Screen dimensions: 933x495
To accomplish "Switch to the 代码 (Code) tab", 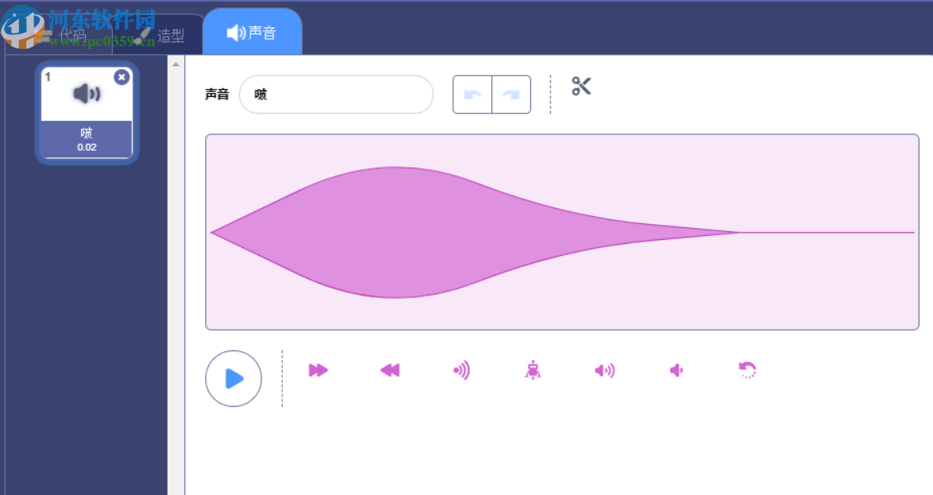I will click(60, 36).
